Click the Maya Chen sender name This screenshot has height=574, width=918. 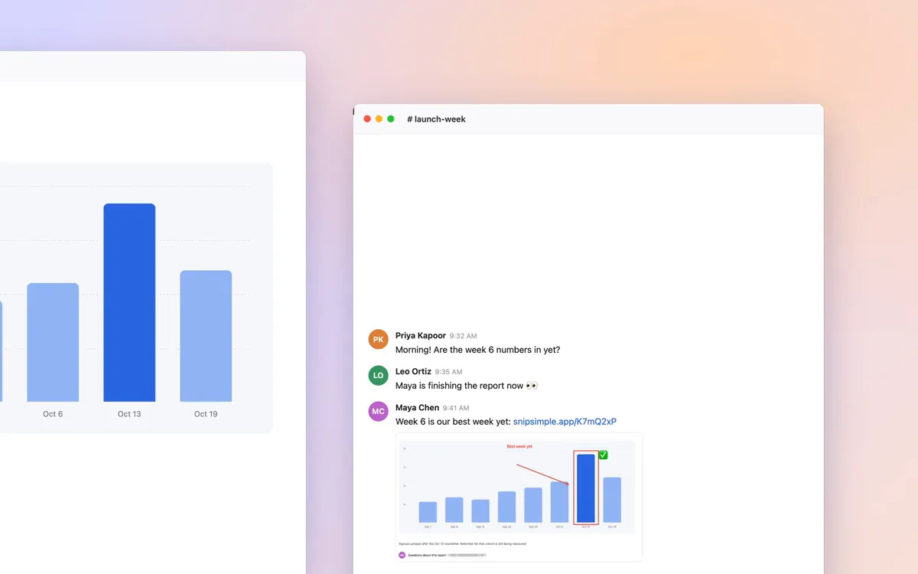(417, 408)
